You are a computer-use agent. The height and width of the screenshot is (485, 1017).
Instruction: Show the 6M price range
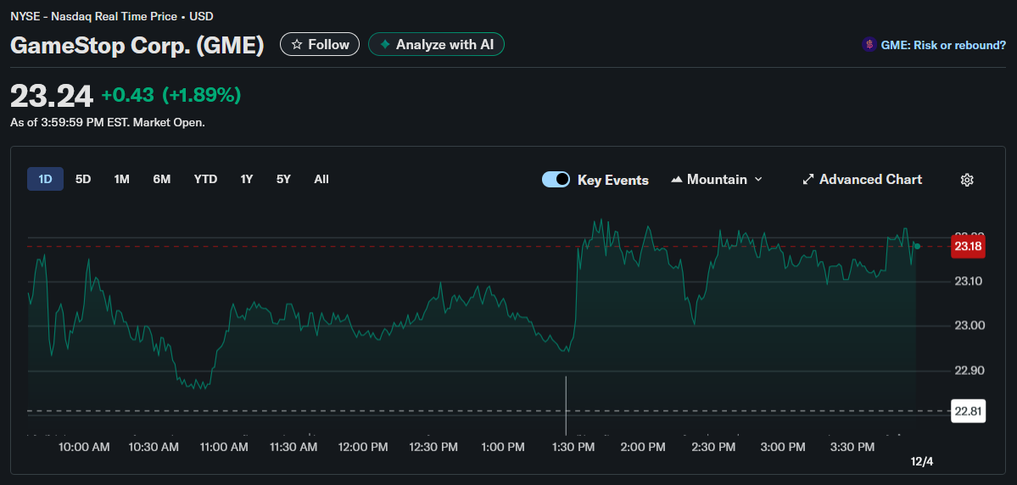tap(161, 179)
